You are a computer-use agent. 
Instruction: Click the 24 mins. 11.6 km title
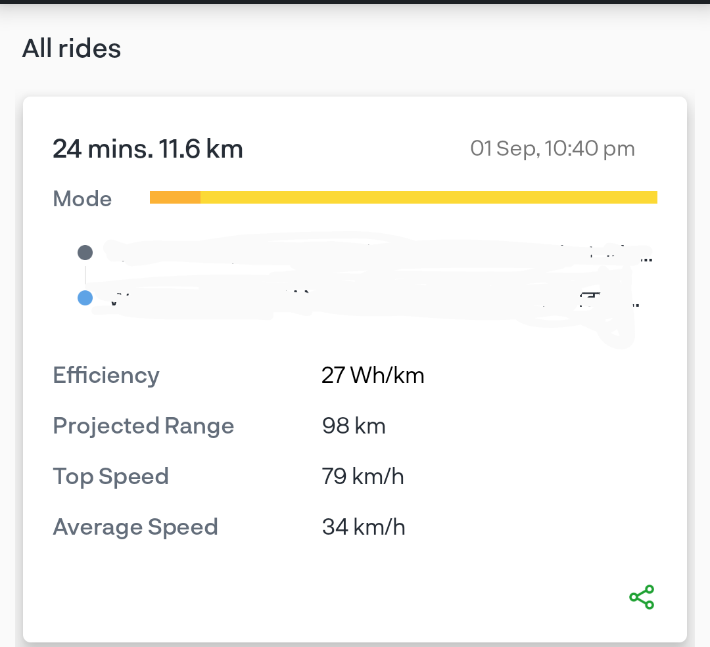point(148,148)
